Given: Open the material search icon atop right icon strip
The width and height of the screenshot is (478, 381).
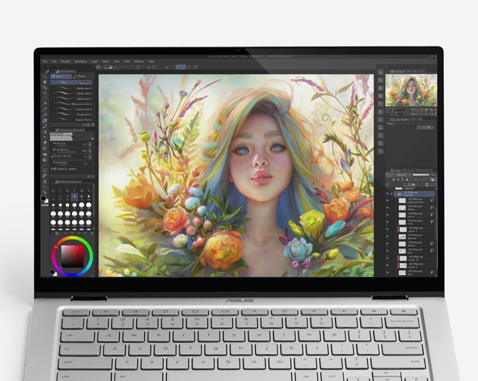Looking at the screenshot, I should 380,72.
